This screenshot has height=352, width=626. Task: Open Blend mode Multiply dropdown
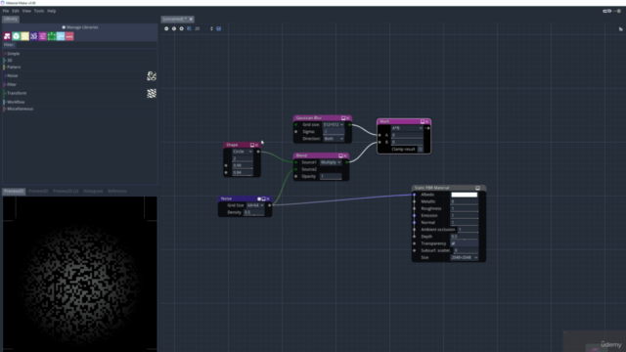[x=331, y=162]
